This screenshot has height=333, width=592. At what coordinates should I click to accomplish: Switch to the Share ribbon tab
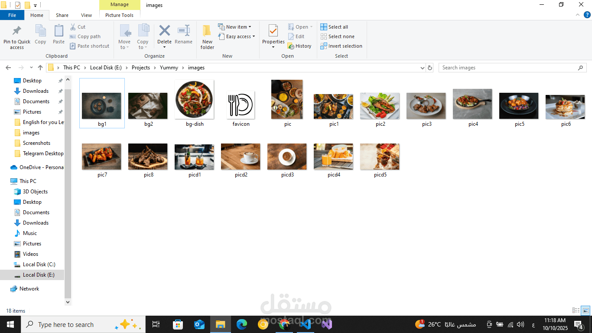click(62, 15)
